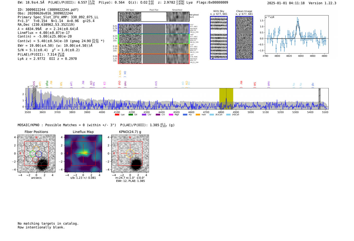This screenshot has width=354, height=241.
Task: Click the orange-framed 2D fiber spectrum row
Action: pyautogui.click(x=154, y=49)
